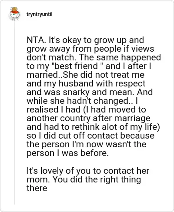This screenshot has width=174, height=212.
Task: Open the tryntryuntil username profile link
Action: [x=40, y=14]
